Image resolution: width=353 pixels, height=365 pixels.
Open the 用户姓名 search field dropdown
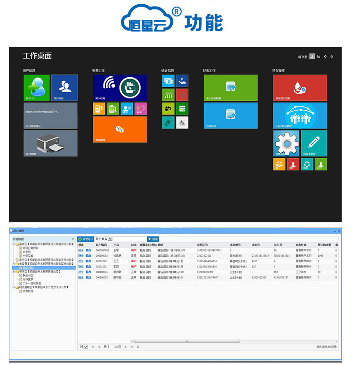point(110,239)
